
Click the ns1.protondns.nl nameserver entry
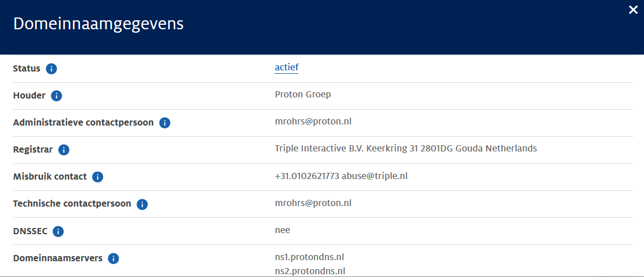(x=309, y=257)
